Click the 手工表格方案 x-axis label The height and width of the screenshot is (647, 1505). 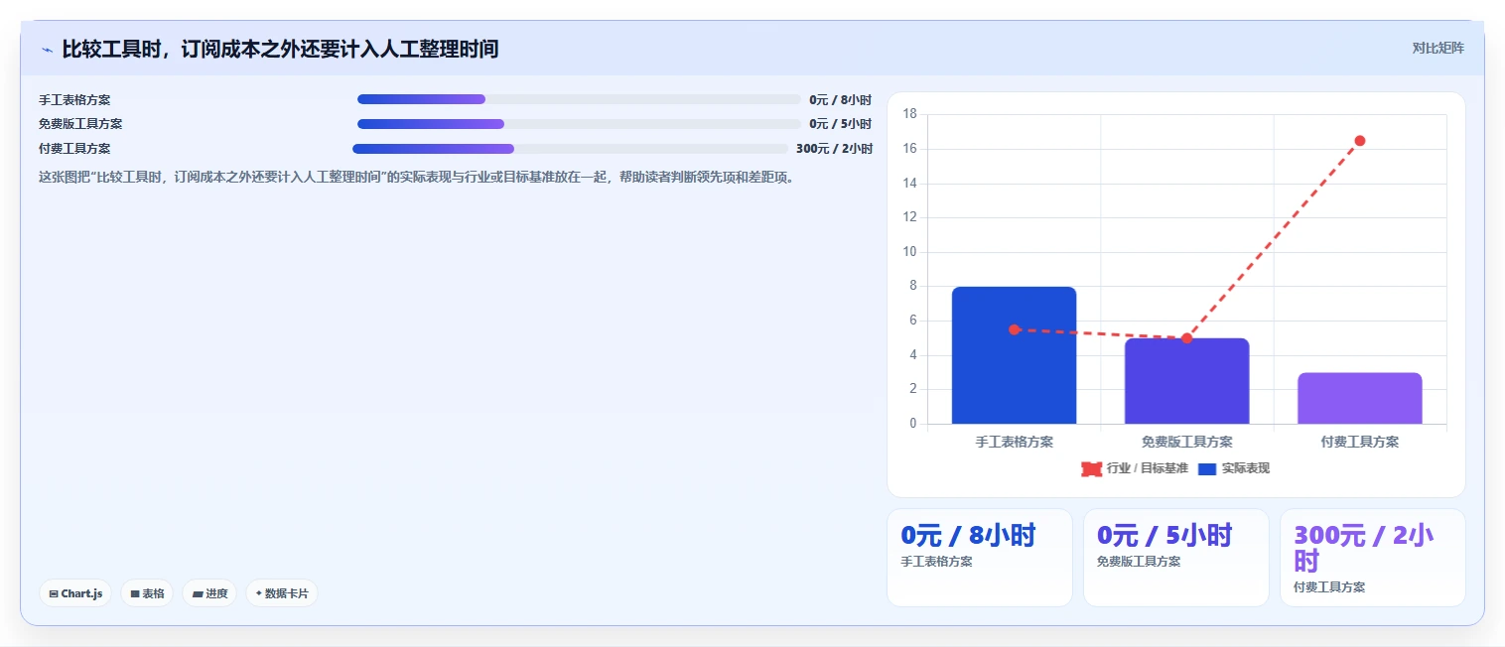(x=1014, y=443)
